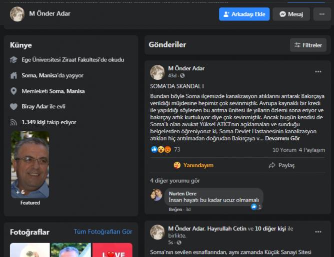This screenshot has height=257, width=334.
Task: View the 10 Yorum comments
Action: point(284,150)
